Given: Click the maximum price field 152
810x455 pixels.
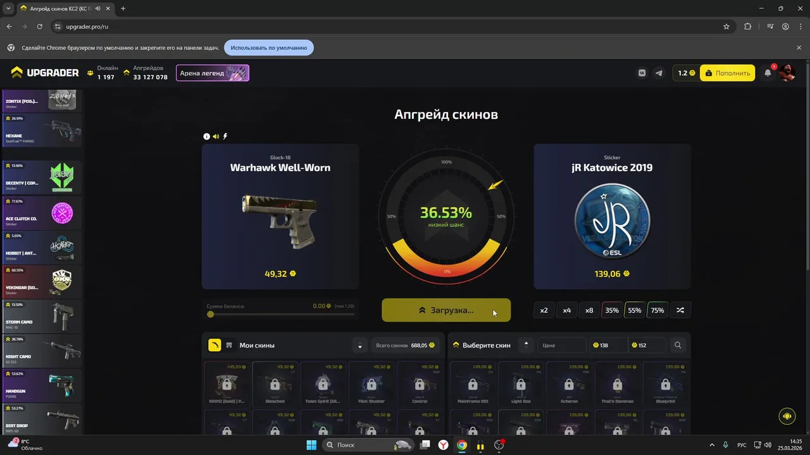Looking at the screenshot, I should coord(647,345).
